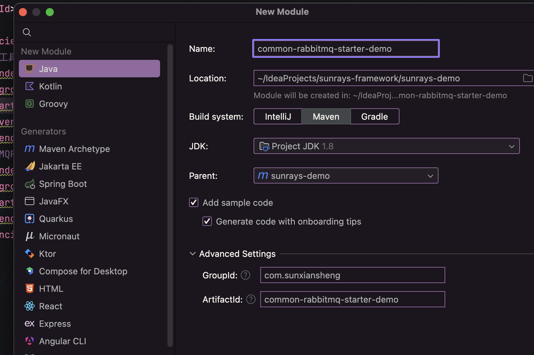
Task: Select the Express generator entry
Action: 89,323
